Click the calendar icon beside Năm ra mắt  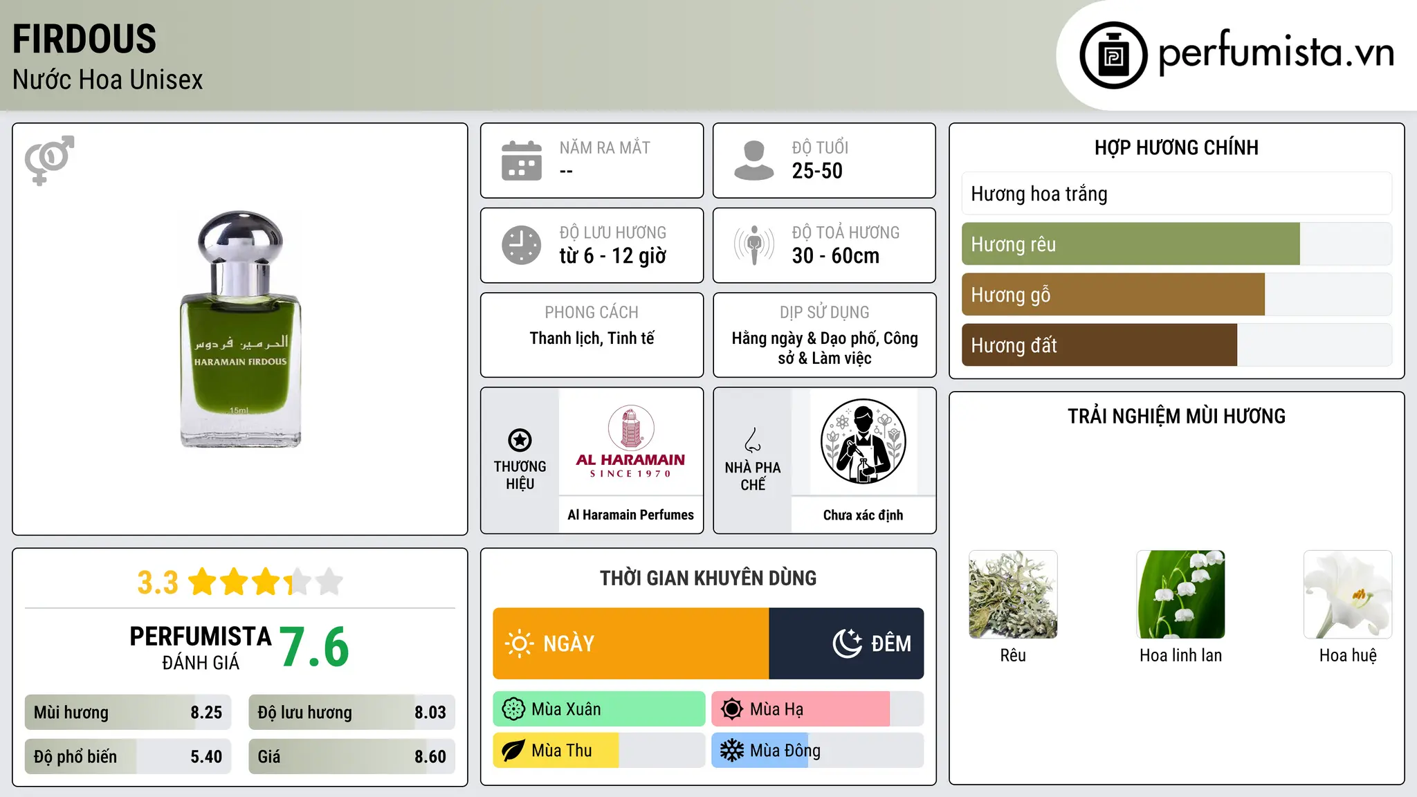point(522,161)
